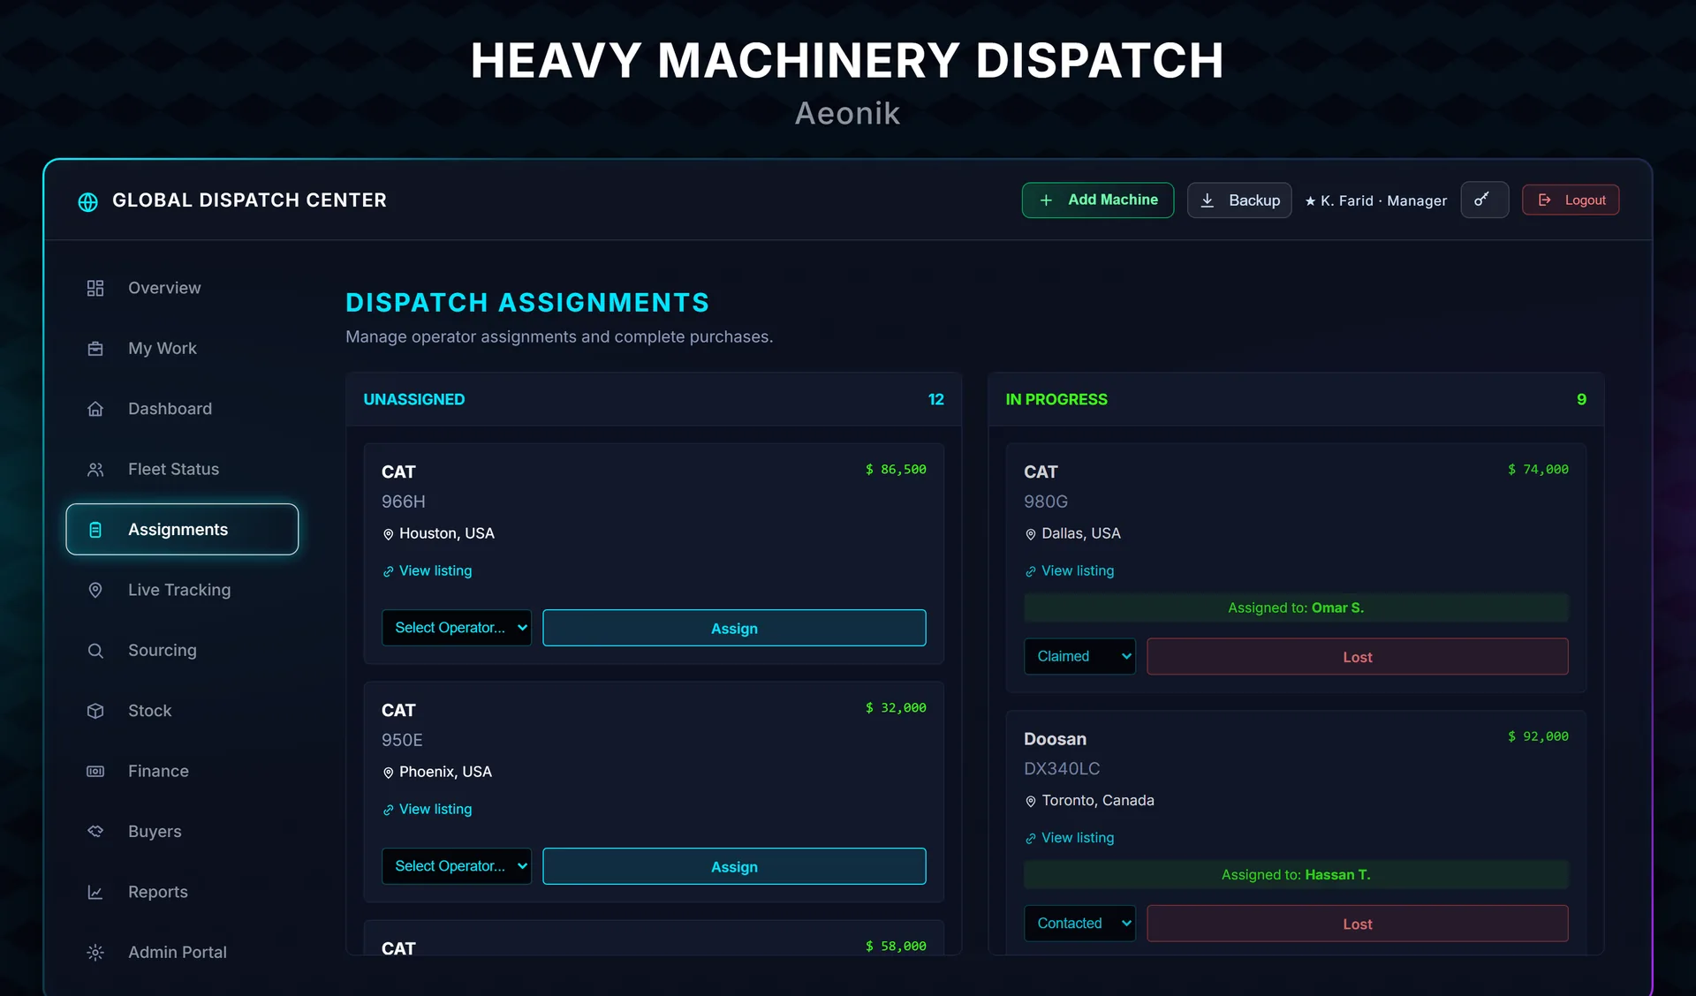Click the location pin icon beside Toronto, Canada
Viewport: 1696px width, 996px height.
pos(1030,801)
